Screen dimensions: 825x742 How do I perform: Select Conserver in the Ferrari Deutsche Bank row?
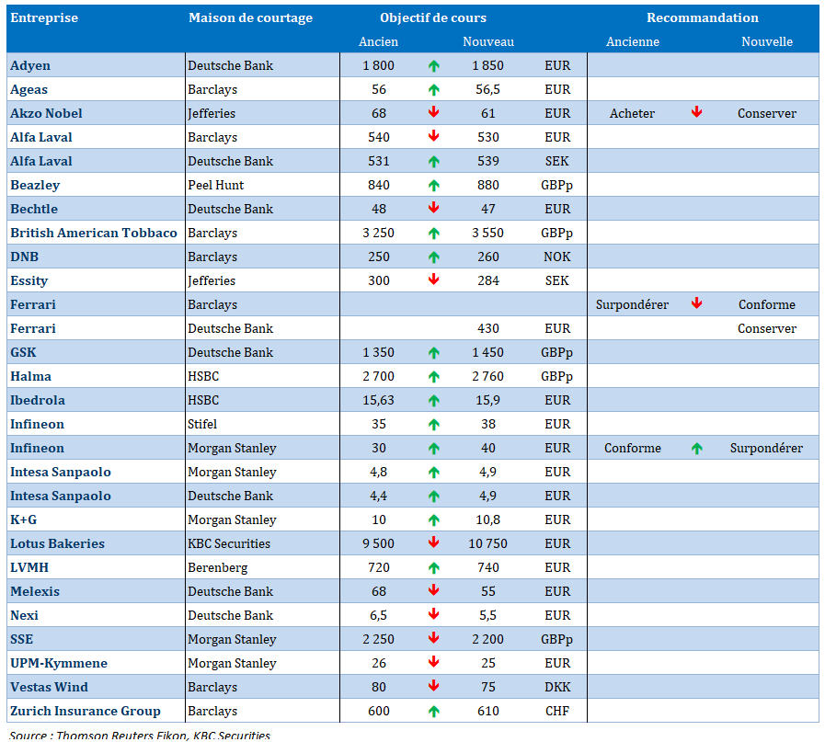tap(767, 328)
